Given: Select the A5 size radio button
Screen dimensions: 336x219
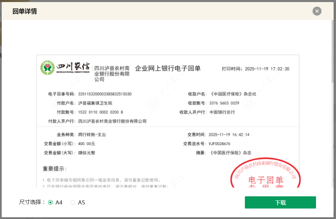Looking at the screenshot, I should pyautogui.click(x=73, y=202).
